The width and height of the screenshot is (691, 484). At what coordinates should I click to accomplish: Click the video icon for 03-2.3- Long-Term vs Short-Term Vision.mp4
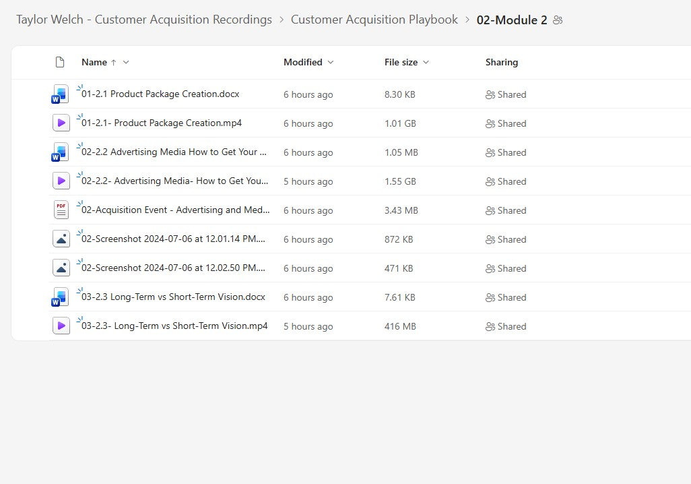(x=61, y=326)
